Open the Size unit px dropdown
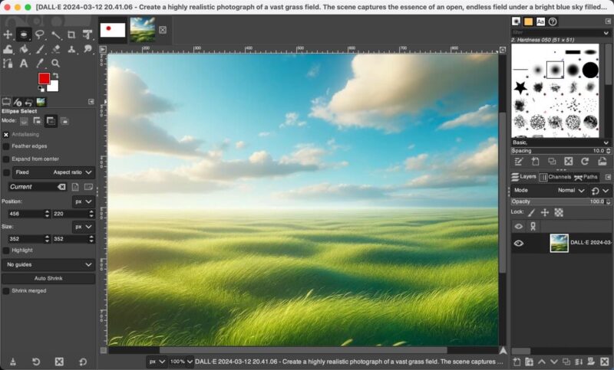 tap(83, 227)
